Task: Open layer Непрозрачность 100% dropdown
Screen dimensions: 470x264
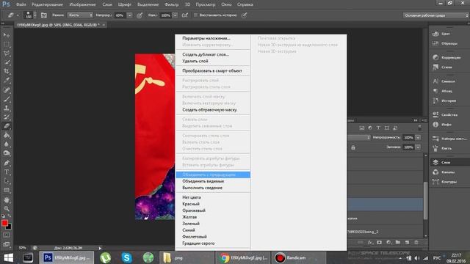Action: tap(418, 138)
